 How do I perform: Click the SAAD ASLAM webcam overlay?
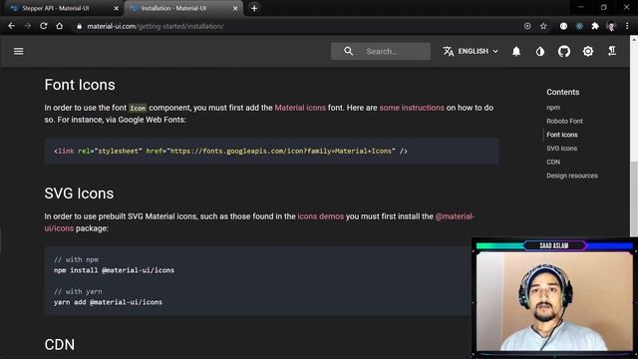(554, 297)
